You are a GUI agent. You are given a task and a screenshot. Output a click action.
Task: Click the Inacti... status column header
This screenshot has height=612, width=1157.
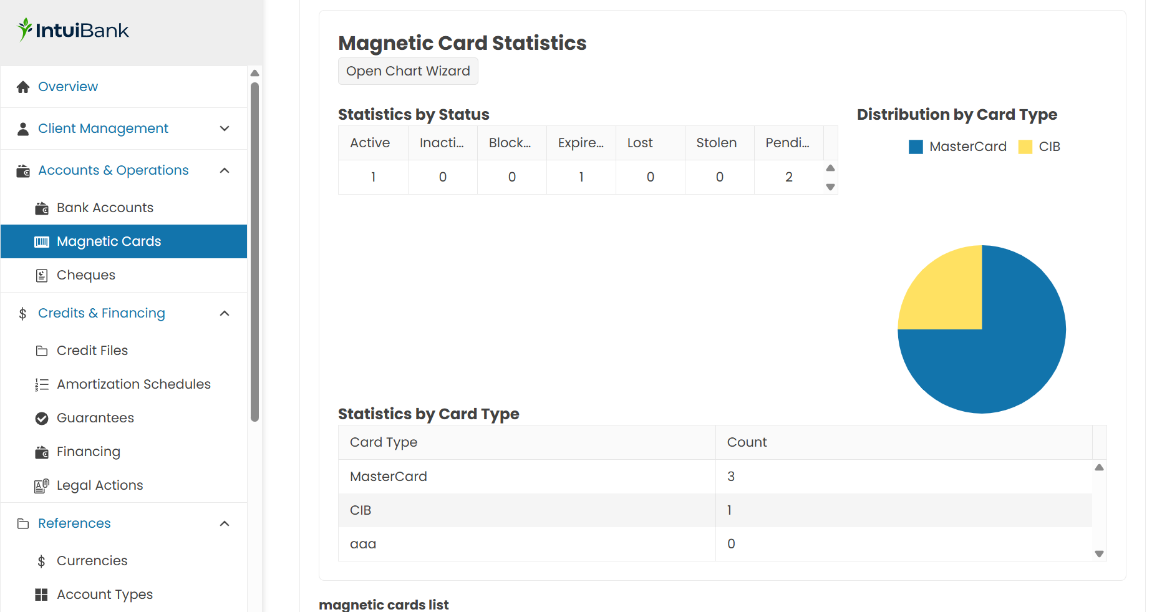(442, 143)
